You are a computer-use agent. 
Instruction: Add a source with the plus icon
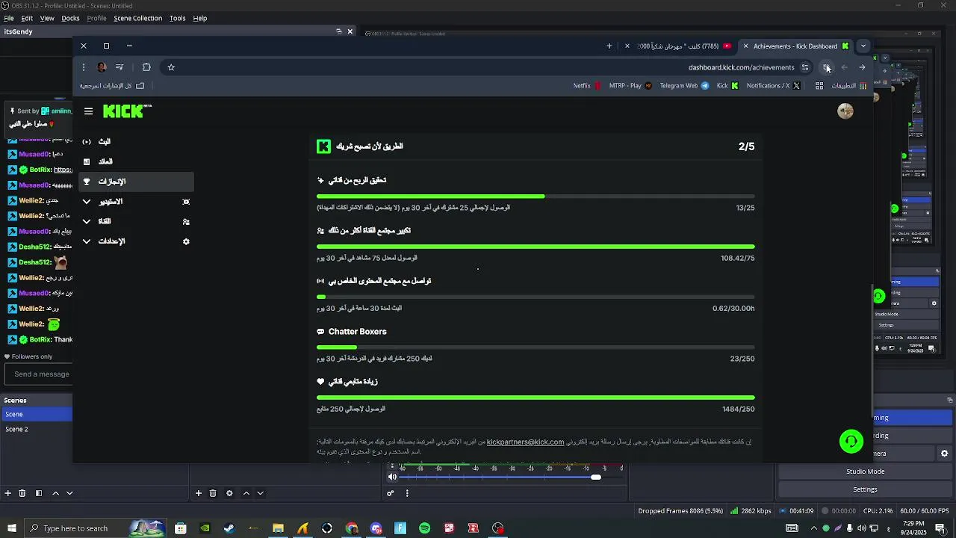(x=199, y=493)
